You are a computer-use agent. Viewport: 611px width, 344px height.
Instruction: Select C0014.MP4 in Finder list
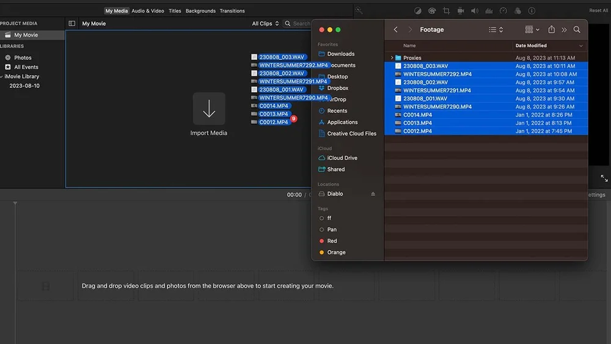coord(486,115)
